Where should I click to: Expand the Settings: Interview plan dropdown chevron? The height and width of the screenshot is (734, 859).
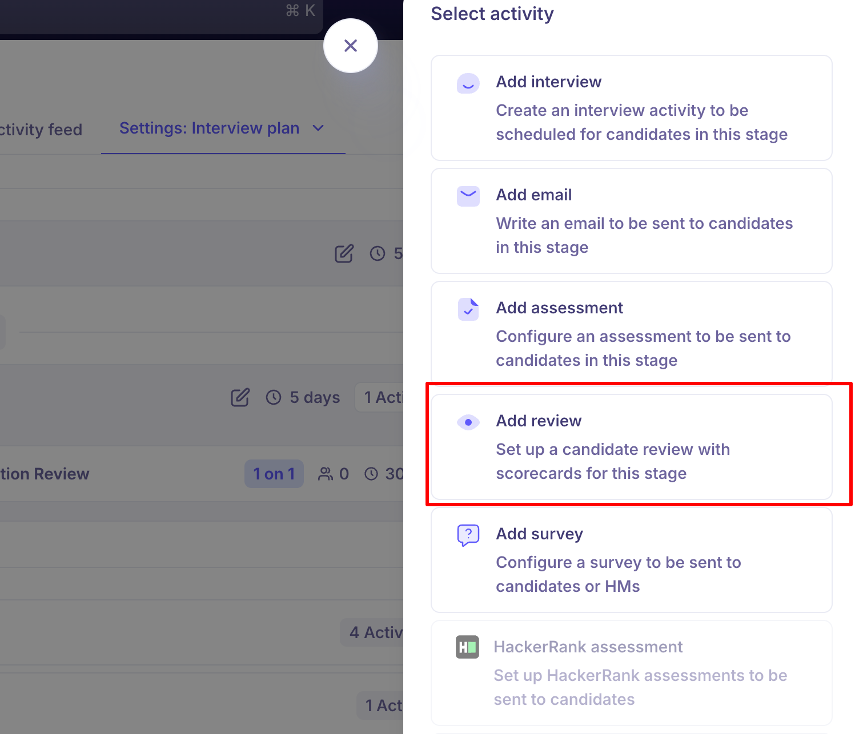point(319,128)
